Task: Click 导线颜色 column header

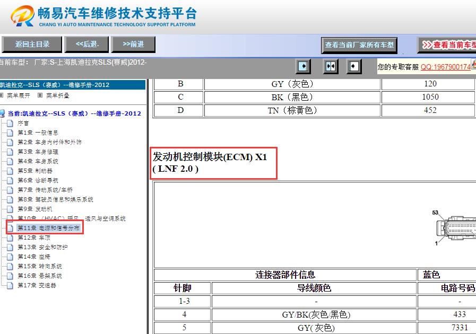Action: point(314,288)
